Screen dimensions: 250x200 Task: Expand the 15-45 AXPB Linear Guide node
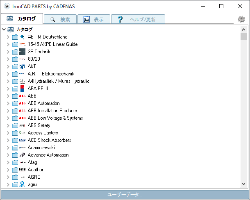(8, 44)
